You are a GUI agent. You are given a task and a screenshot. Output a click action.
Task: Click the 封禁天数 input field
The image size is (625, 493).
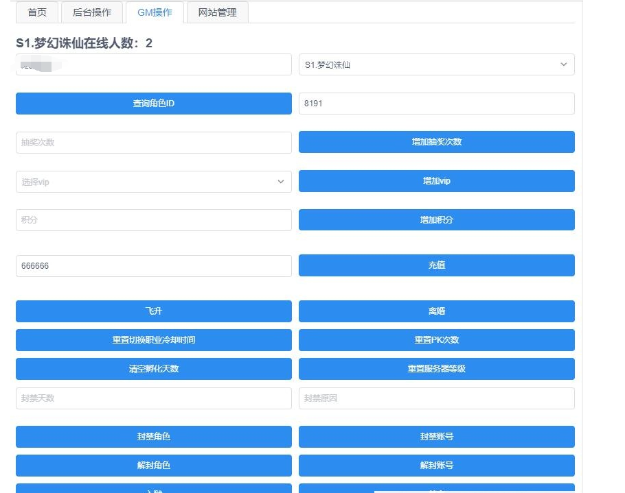pyautogui.click(x=153, y=398)
